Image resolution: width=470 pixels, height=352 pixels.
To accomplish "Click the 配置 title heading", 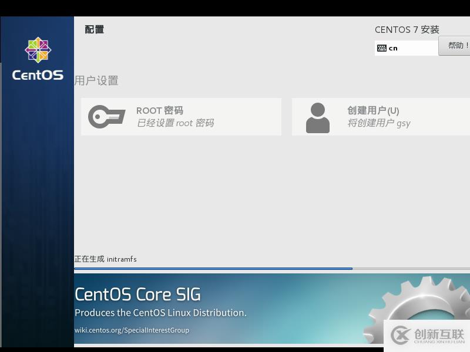I will [95, 29].
